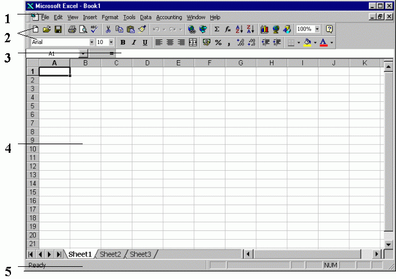Click the Undo arrow icon
Screen dimensions: 396x279
[156, 30]
